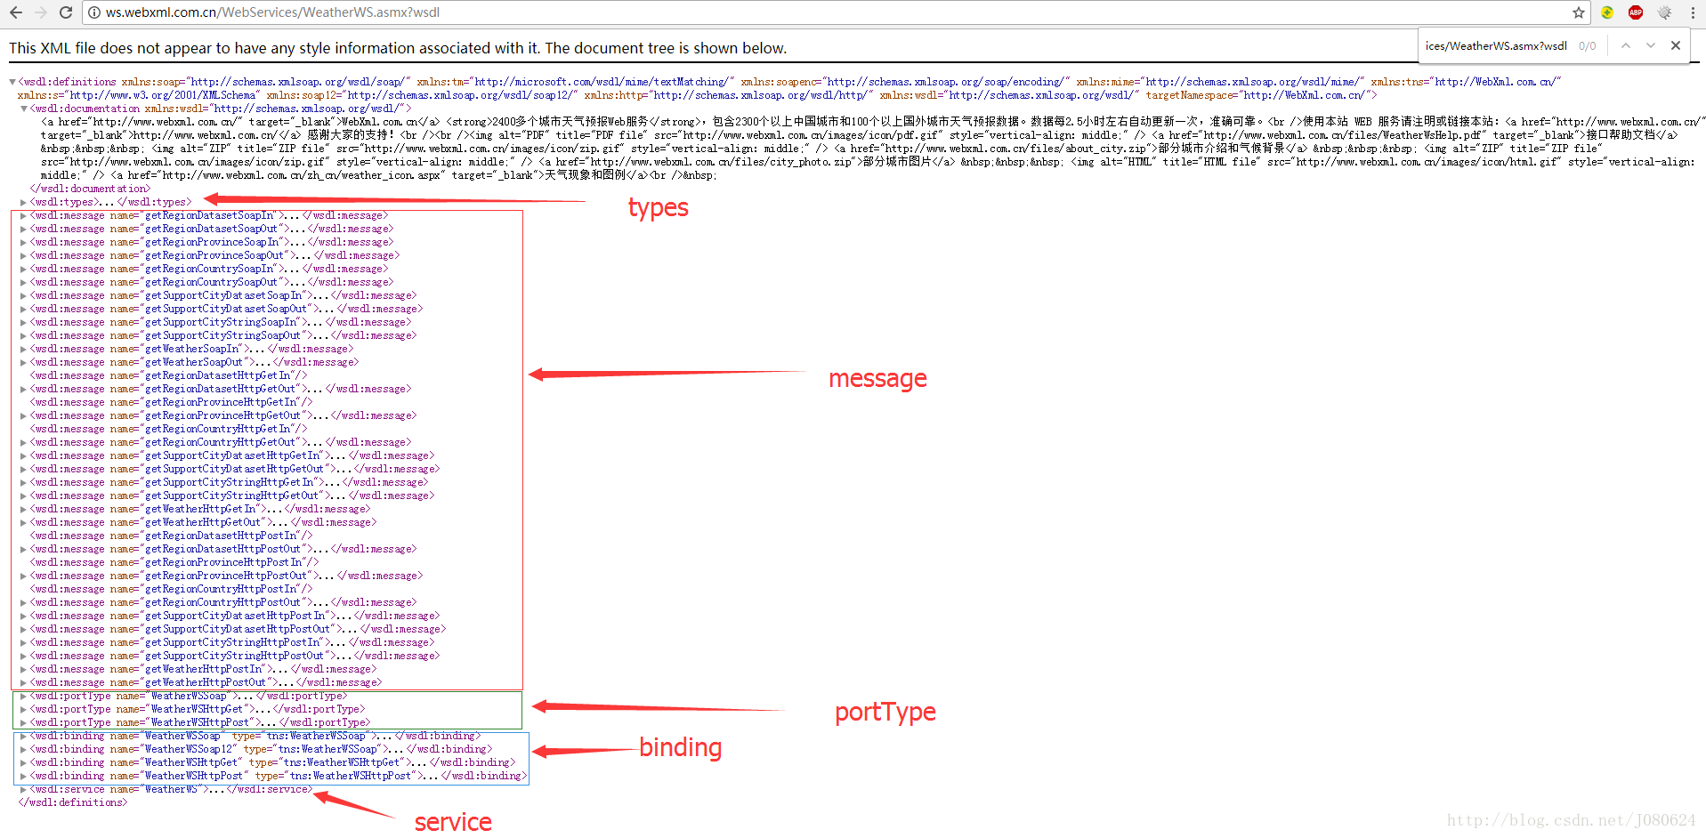Go forward with the browser arrow

(41, 12)
